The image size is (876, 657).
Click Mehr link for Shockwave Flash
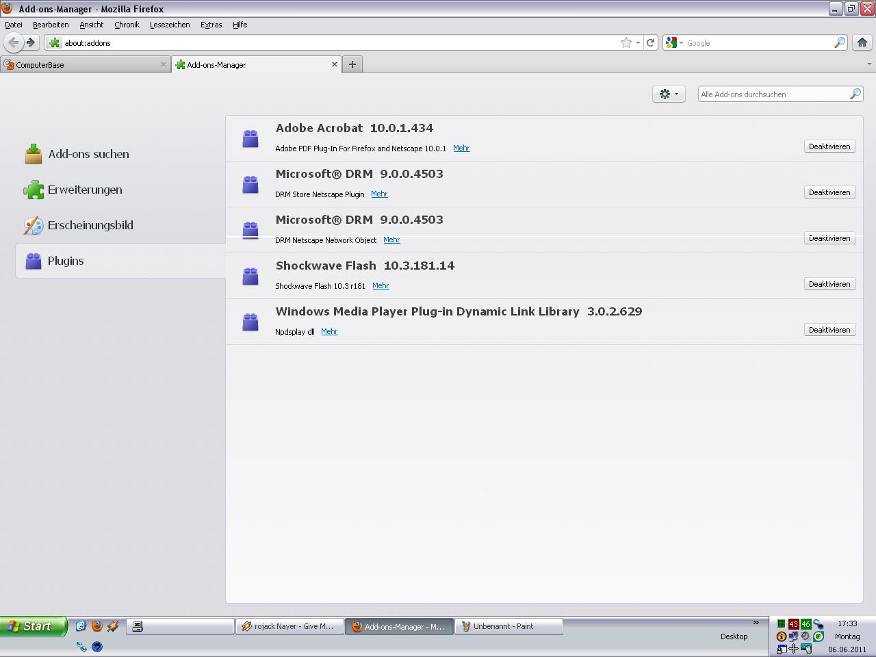(x=381, y=285)
